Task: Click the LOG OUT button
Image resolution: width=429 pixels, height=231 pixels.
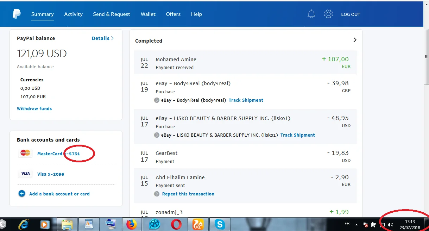Action: click(351, 14)
